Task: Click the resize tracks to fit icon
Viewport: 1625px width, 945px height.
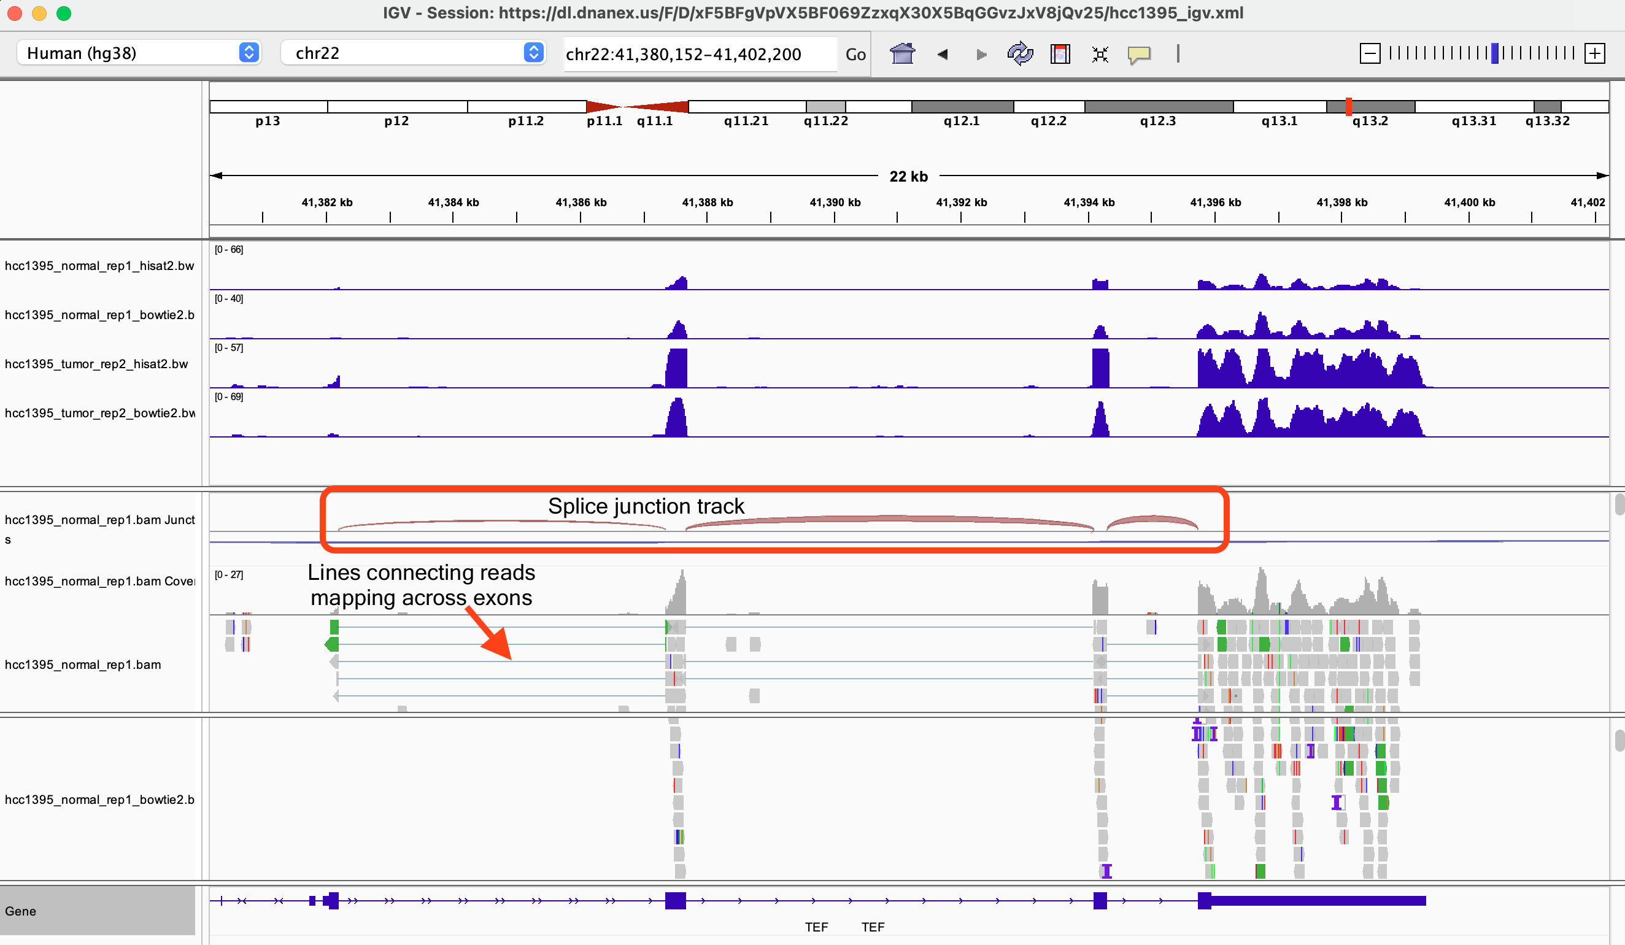Action: click(x=1100, y=54)
